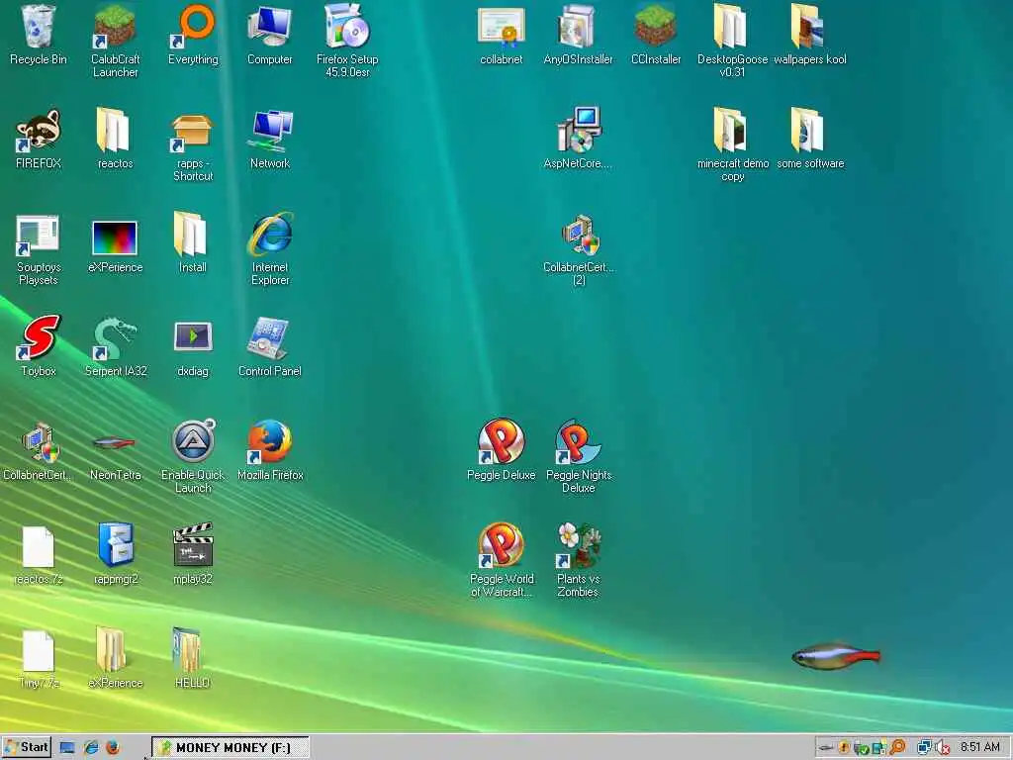Click Show Desktop in quick launch
1013x760 pixels.
click(x=67, y=748)
